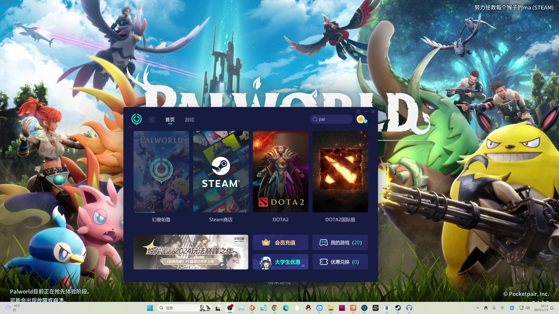559x314 pixels.
Task: Click the gamepad icon on 我的游戏
Action: coord(323,242)
